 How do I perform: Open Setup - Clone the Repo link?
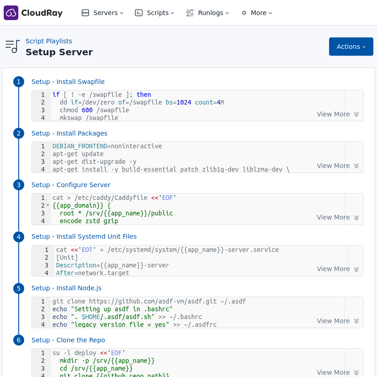68,340
